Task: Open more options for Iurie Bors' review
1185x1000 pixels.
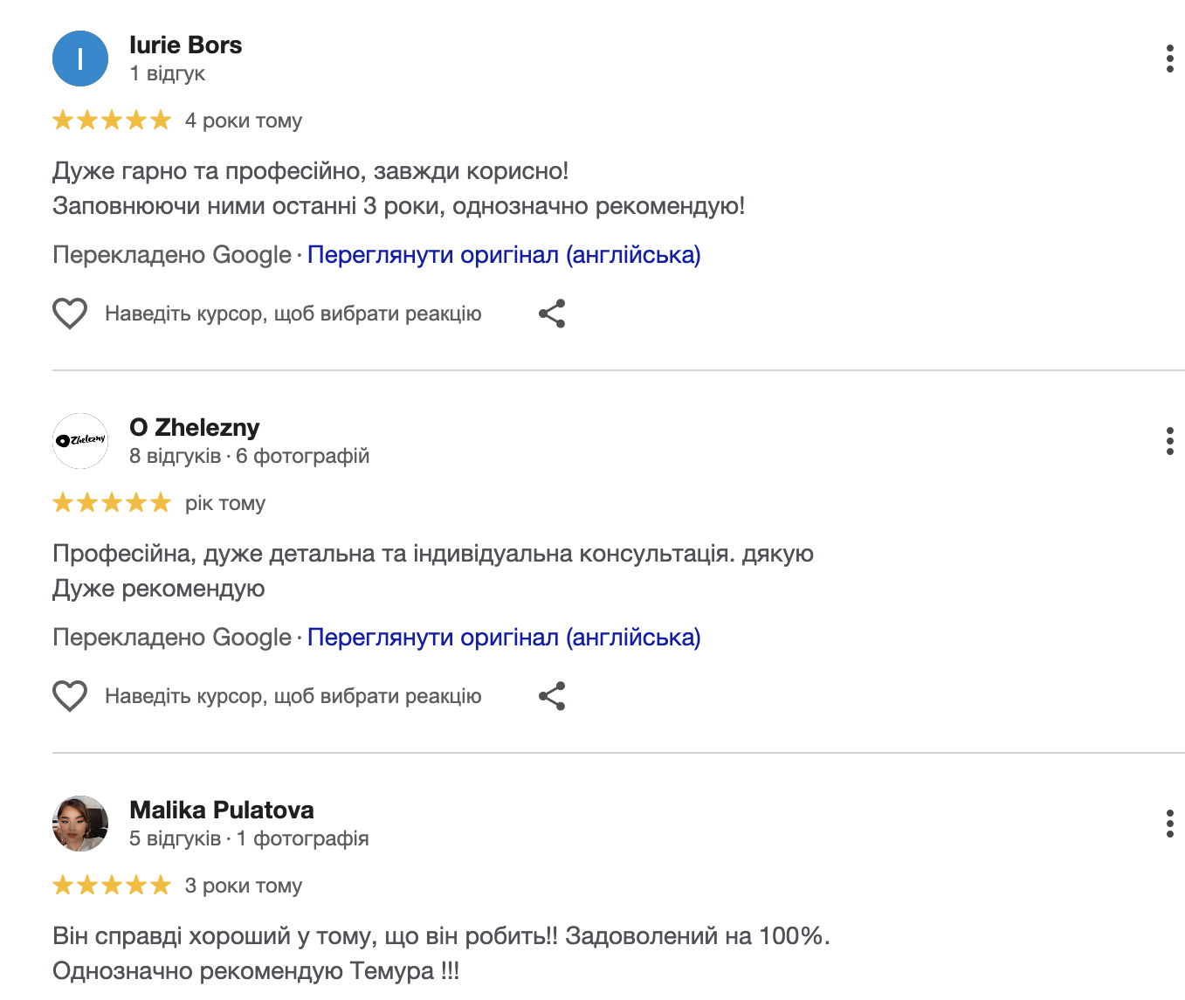Action: (x=1169, y=59)
